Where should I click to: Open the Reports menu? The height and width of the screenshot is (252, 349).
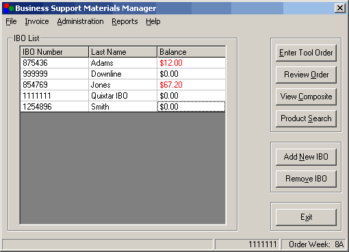125,21
